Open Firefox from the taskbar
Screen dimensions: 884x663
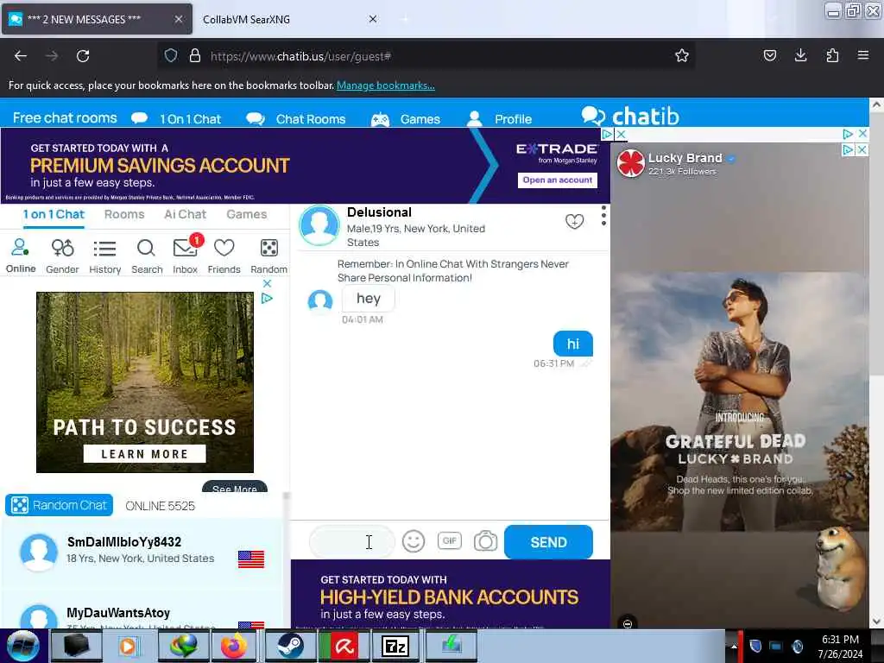pos(234,646)
